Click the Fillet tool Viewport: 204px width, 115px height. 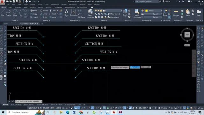point(53,14)
